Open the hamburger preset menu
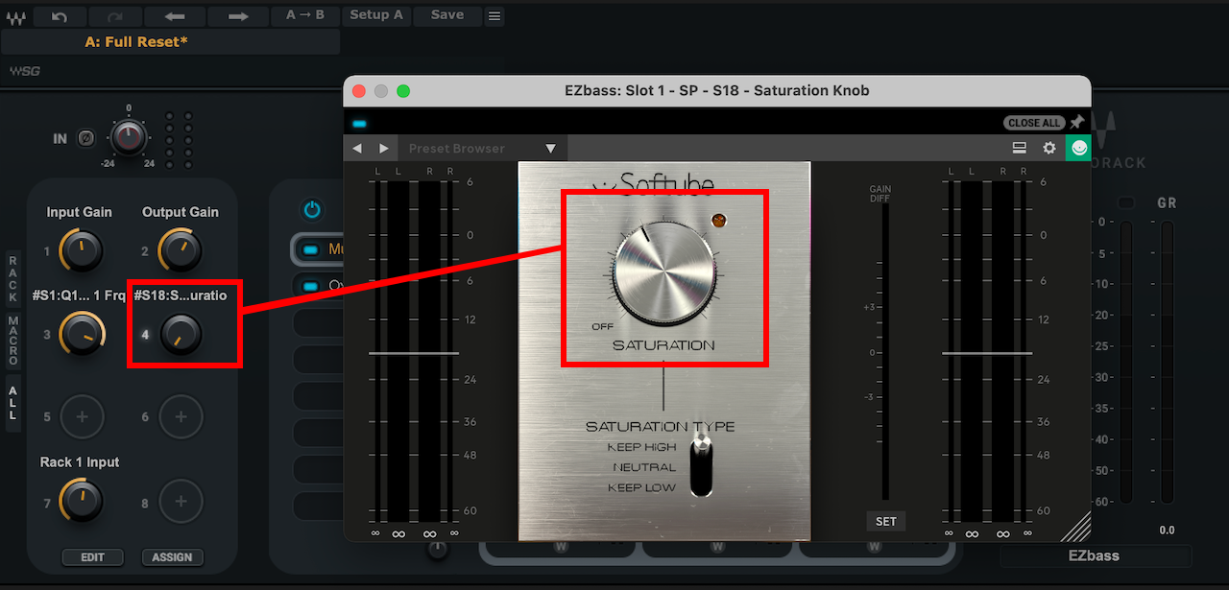 (x=494, y=16)
